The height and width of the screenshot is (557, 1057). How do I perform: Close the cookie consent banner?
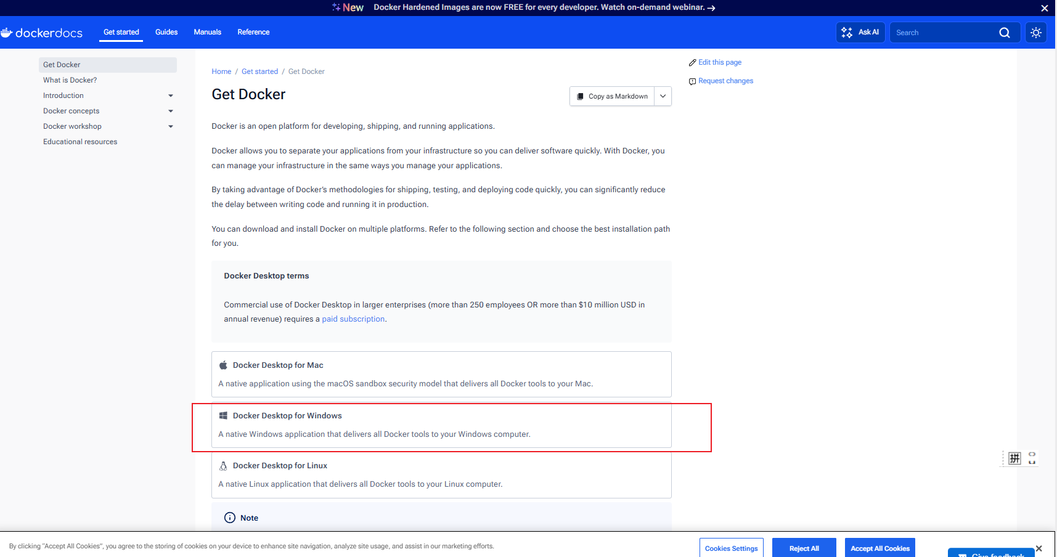pyautogui.click(x=1039, y=548)
